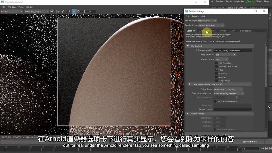
Task: Open Attribute Editor Focus menu
Action: 229,1
